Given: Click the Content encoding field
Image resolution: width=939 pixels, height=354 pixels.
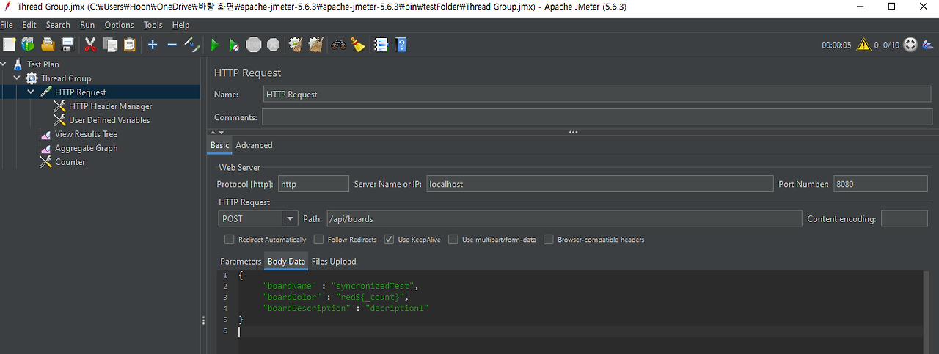Looking at the screenshot, I should click(904, 218).
